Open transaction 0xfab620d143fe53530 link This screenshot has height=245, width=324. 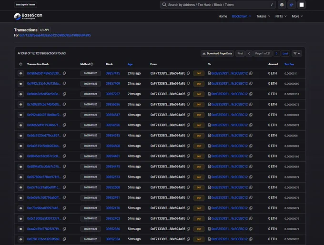tap(44, 73)
